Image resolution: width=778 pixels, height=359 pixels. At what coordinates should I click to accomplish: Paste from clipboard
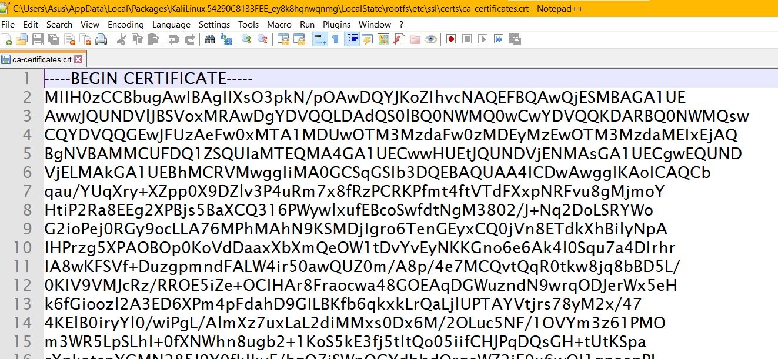[x=153, y=39]
